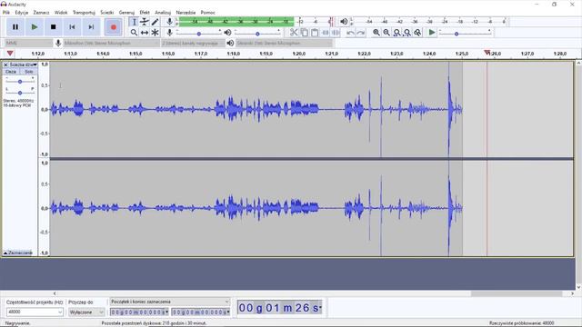Open the Edycja menu

point(22,13)
